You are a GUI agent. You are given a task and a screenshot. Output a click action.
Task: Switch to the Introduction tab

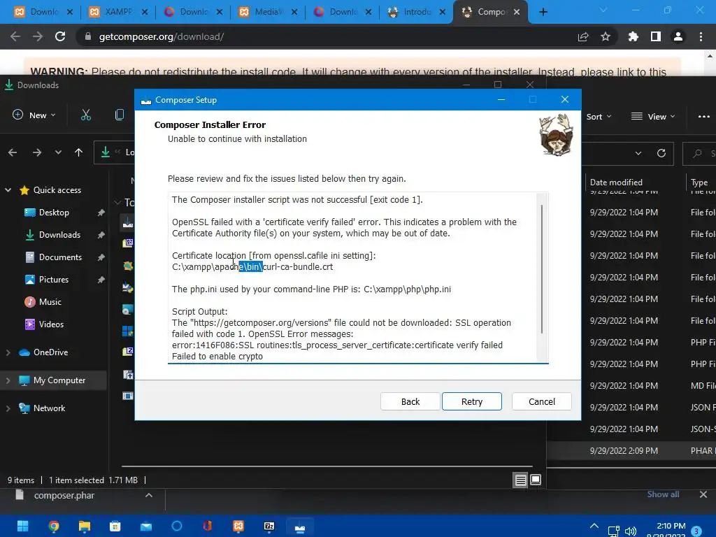coord(417,12)
